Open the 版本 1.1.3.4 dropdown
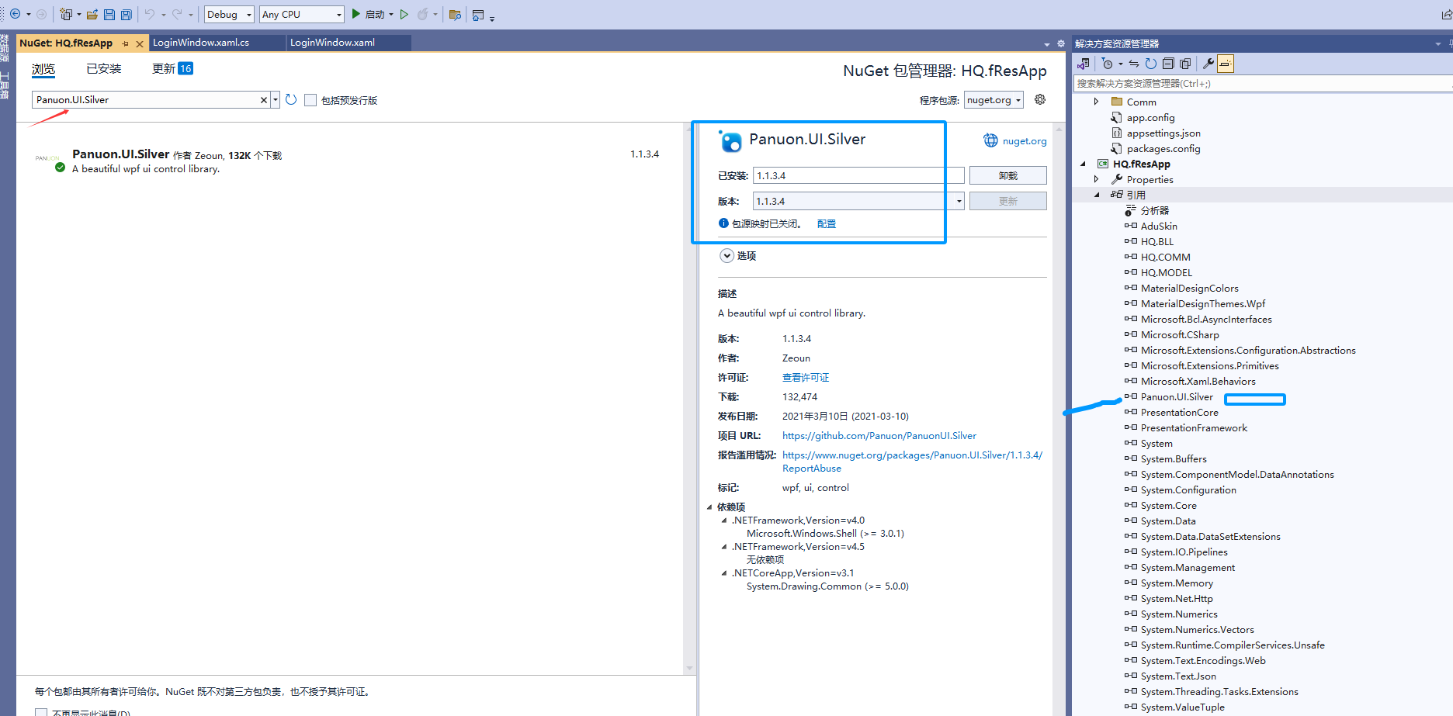 (x=959, y=201)
